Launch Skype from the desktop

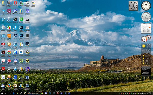(15, 28)
